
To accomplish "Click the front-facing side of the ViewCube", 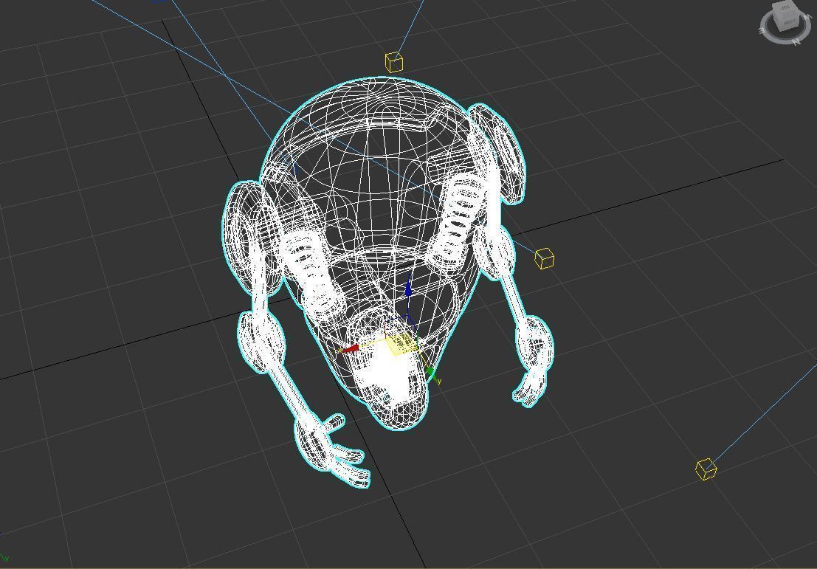I will point(790,21).
